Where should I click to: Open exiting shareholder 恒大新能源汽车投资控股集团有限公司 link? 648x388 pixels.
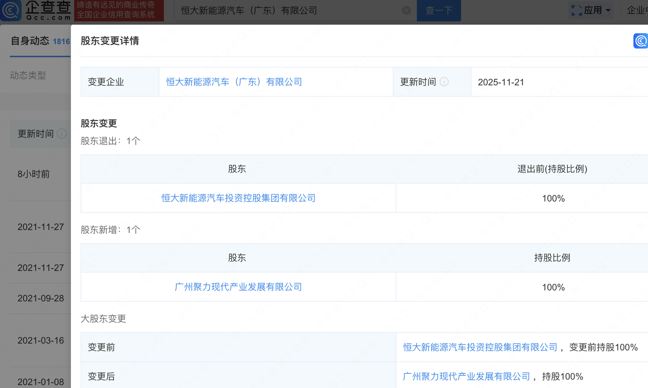point(238,198)
